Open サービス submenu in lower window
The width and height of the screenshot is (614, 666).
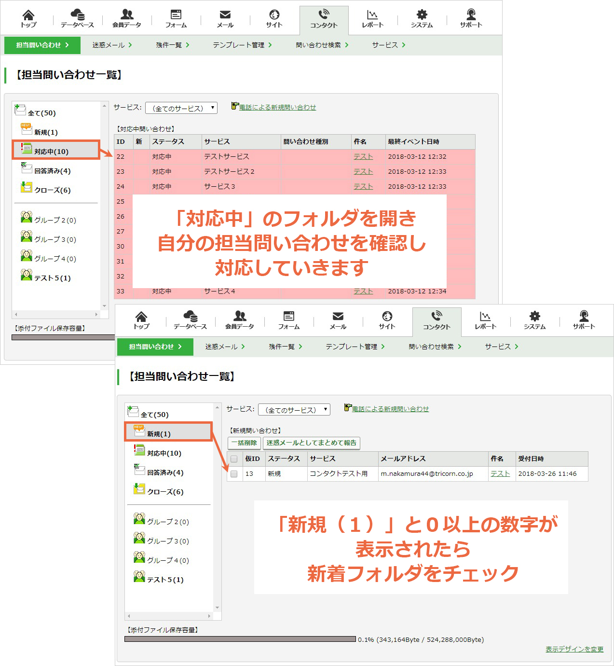tap(502, 347)
